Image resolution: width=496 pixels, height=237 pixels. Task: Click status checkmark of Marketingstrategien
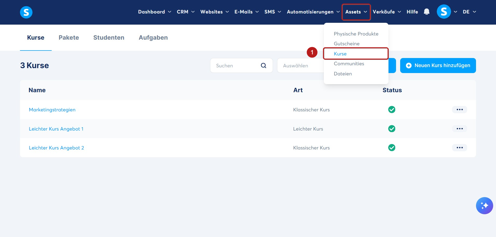(392, 110)
